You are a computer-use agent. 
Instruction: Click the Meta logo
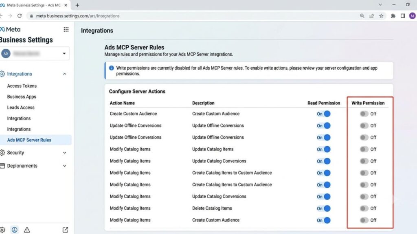(x=10, y=29)
